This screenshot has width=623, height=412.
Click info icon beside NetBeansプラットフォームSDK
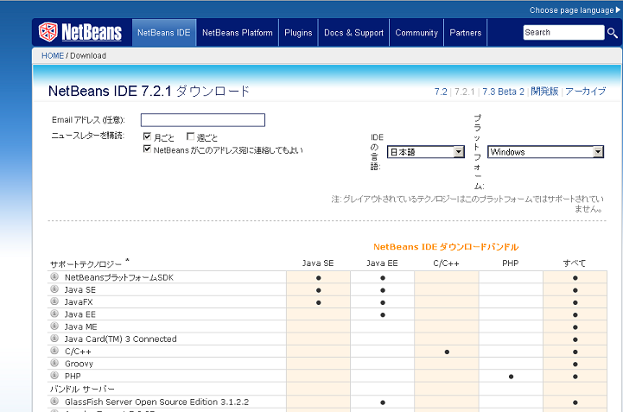click(54, 276)
